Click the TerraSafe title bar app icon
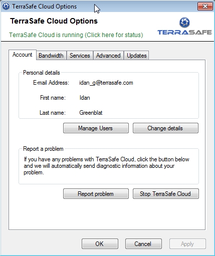The width and height of the screenshot is (215, 256). (6, 7)
